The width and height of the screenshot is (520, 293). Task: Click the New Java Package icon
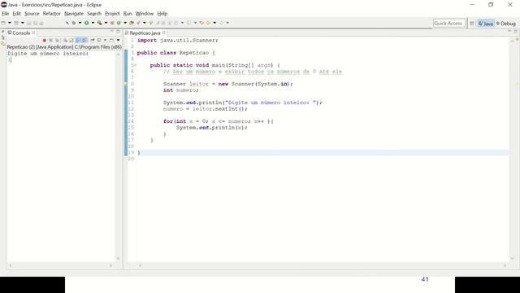pyautogui.click(x=112, y=23)
